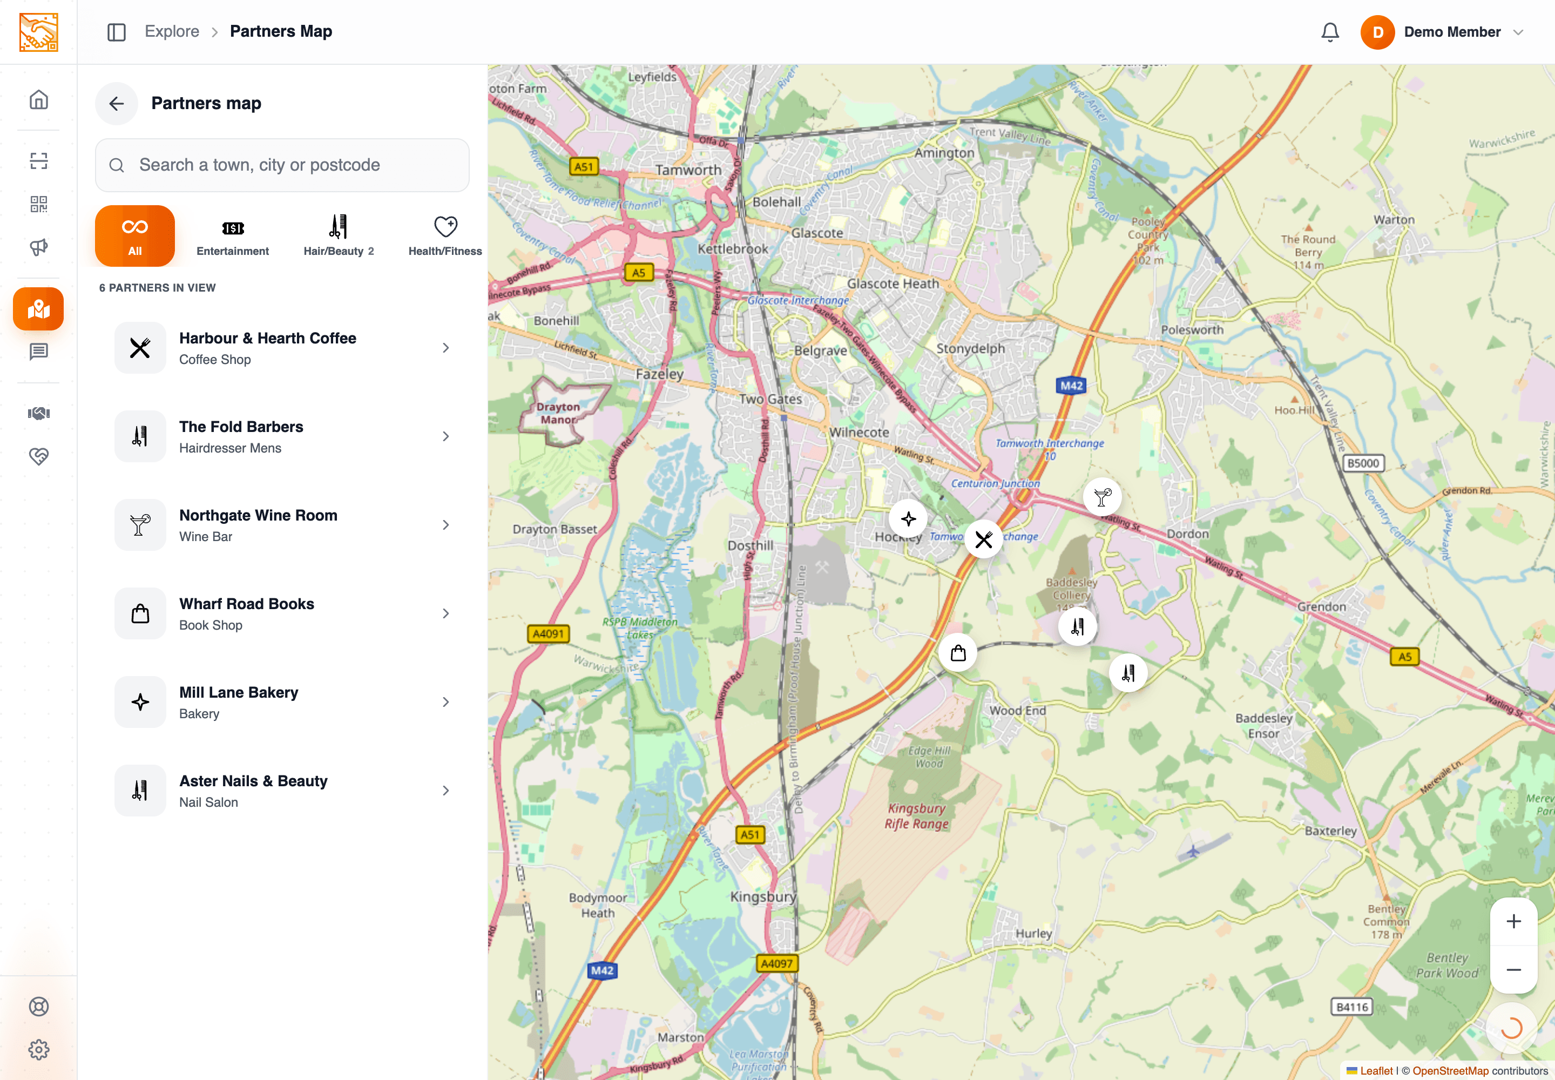Focus the town, city or postcode search field
This screenshot has height=1080, width=1555.
pos(282,165)
